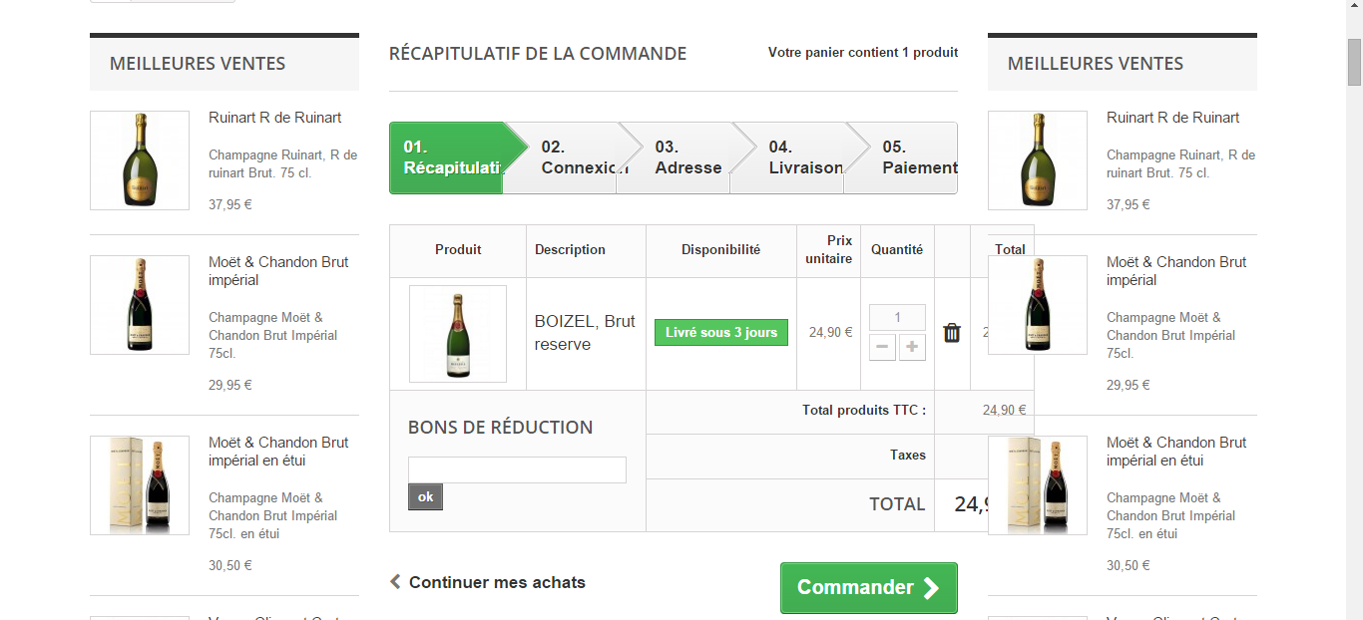1363x620 pixels.
Task: Select step 01. Récapitulatif tab
Action: (x=449, y=157)
